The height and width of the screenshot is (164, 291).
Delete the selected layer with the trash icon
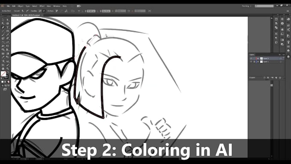pos(280,78)
